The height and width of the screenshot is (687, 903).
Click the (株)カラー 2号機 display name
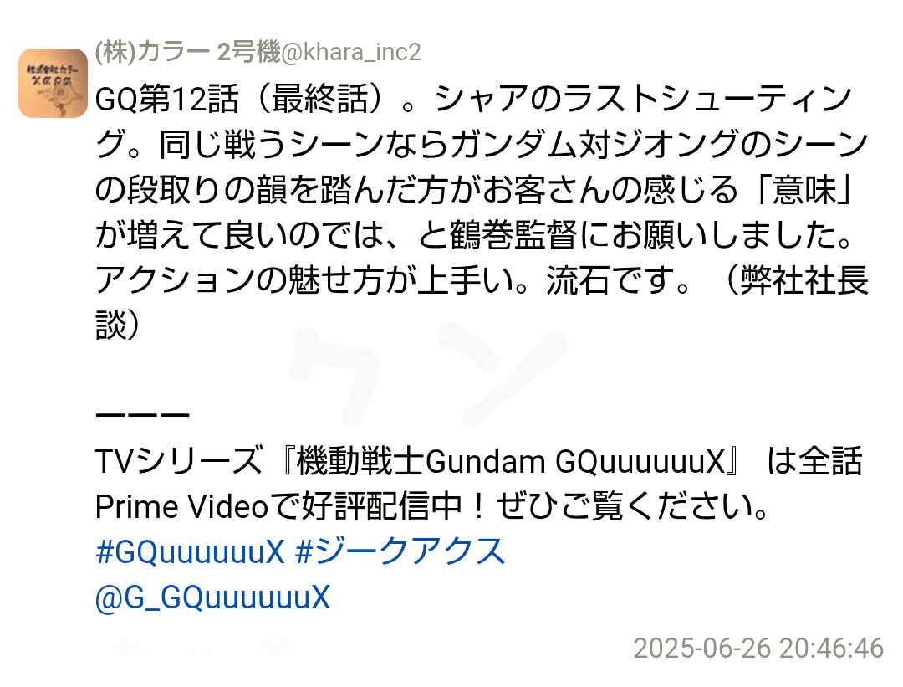188,52
